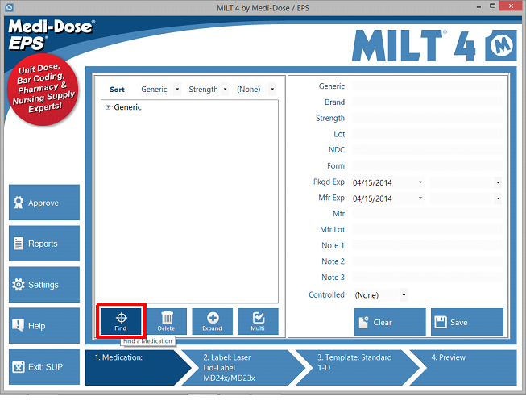Image resolution: width=526 pixels, height=405 pixels.
Task: Open the Mfr Exp date dropdown
Action: click(x=420, y=198)
